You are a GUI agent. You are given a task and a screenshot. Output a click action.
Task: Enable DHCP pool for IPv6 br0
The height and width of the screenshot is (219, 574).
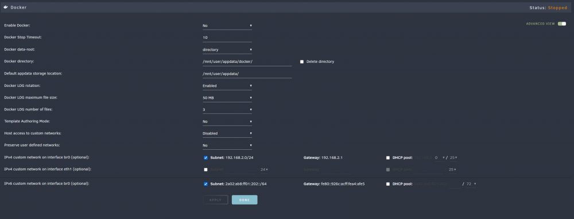tap(388, 184)
